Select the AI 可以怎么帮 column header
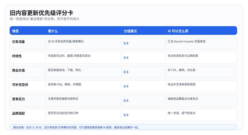This screenshot has height=135, width=248. (178, 31)
